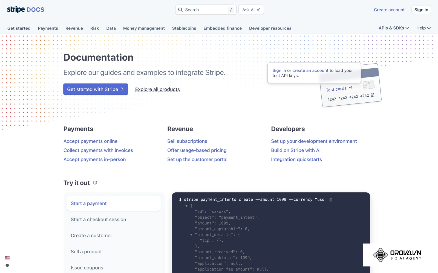Click the Test cards arrow link
The image size is (438, 273).
339,89
